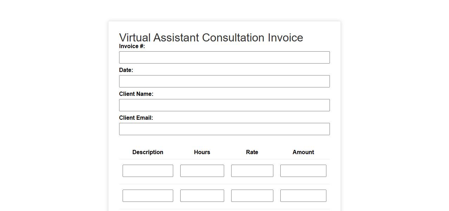449x211 pixels.
Task: Click the "Client Email:" label
Action: point(136,118)
